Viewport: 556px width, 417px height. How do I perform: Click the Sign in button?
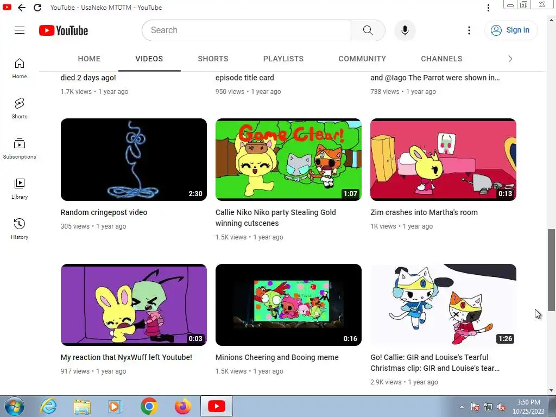tap(510, 30)
